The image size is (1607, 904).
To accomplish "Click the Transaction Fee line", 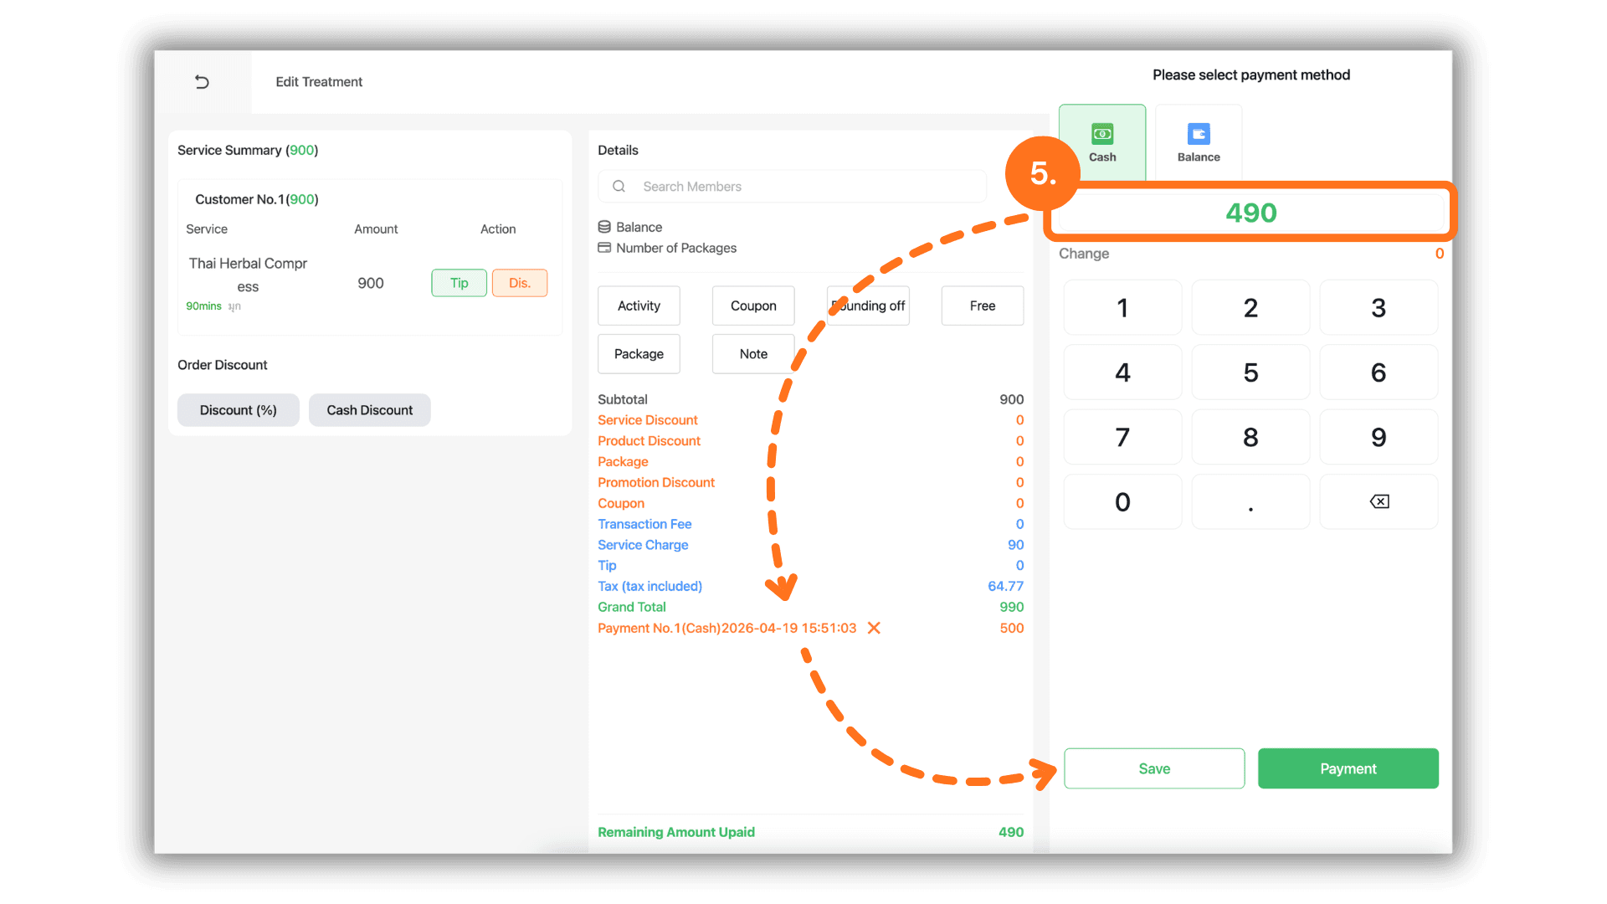I will point(810,524).
